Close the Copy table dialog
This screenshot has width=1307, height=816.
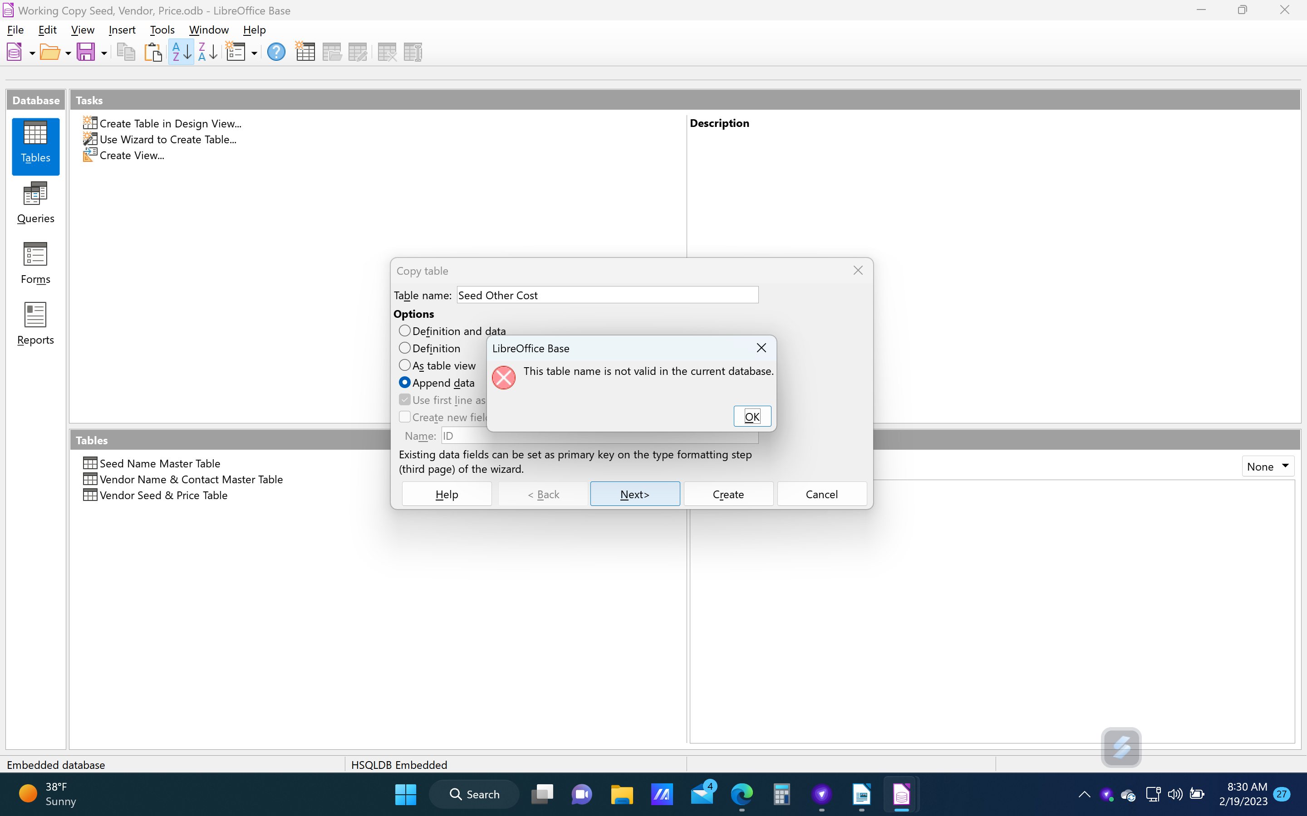pyautogui.click(x=858, y=270)
